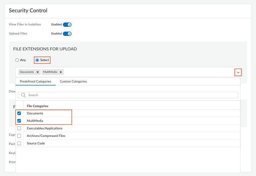Screen dimensions: 256x176
Task: Focus the category Search input field
Action: pyautogui.click(x=132, y=95)
